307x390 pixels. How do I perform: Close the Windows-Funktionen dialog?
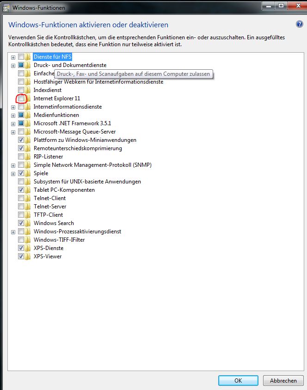(x=298, y=6)
